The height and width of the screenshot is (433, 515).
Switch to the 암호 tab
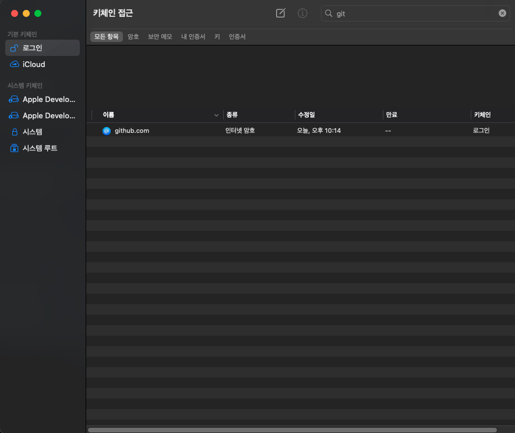tap(133, 37)
